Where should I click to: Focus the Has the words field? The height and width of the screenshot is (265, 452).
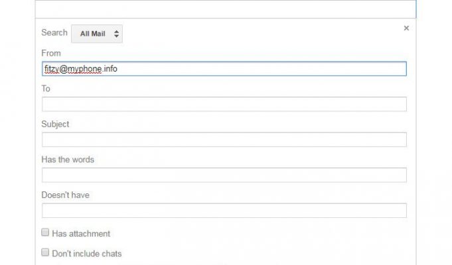point(224,175)
